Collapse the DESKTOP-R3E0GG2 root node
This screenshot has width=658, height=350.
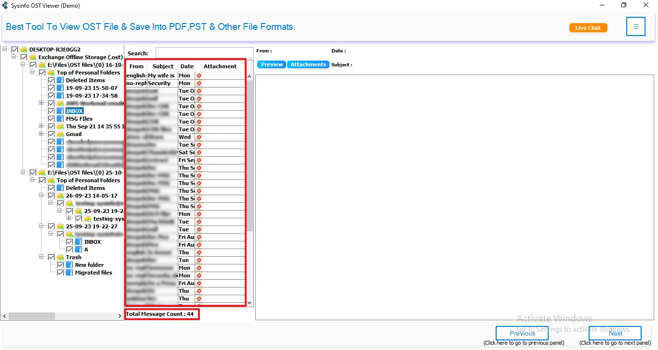5,50
